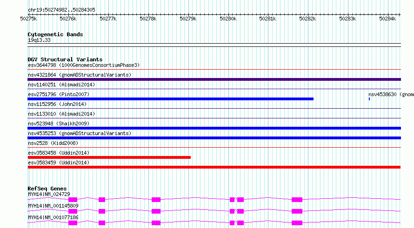Open the RefSeq Genes track heading
This screenshot has width=414, height=228.
point(47,189)
